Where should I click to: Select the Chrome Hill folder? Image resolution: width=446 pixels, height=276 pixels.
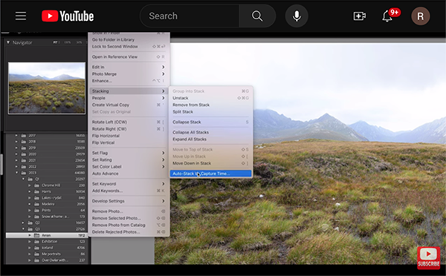(46, 185)
